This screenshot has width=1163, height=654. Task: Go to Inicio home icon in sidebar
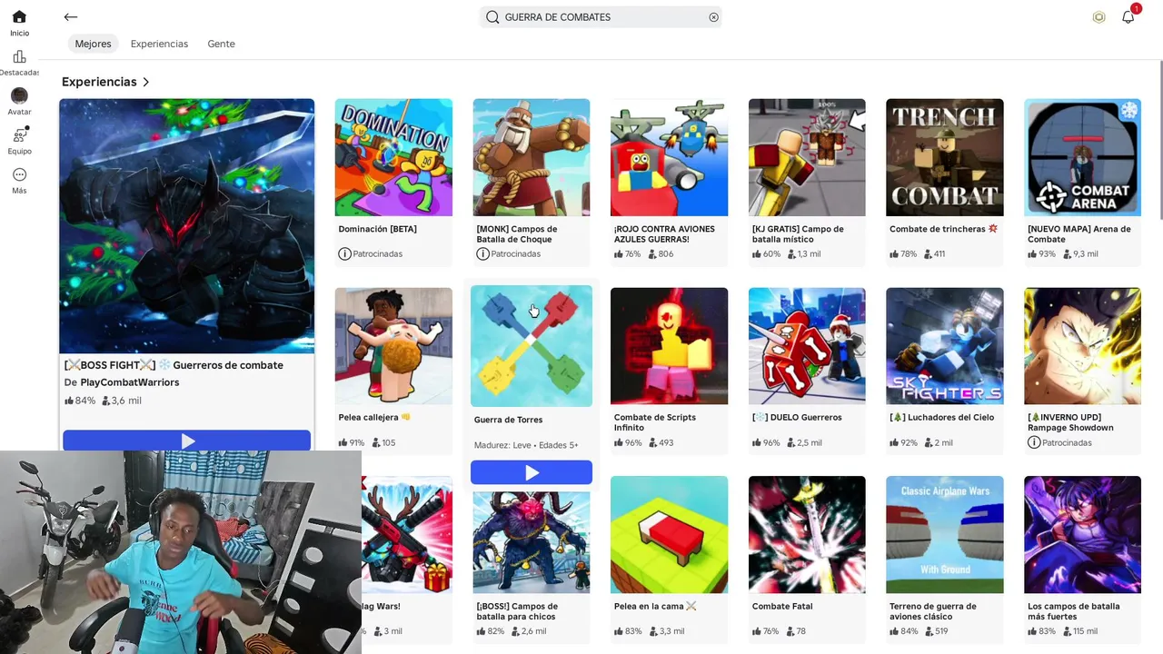pos(19,16)
